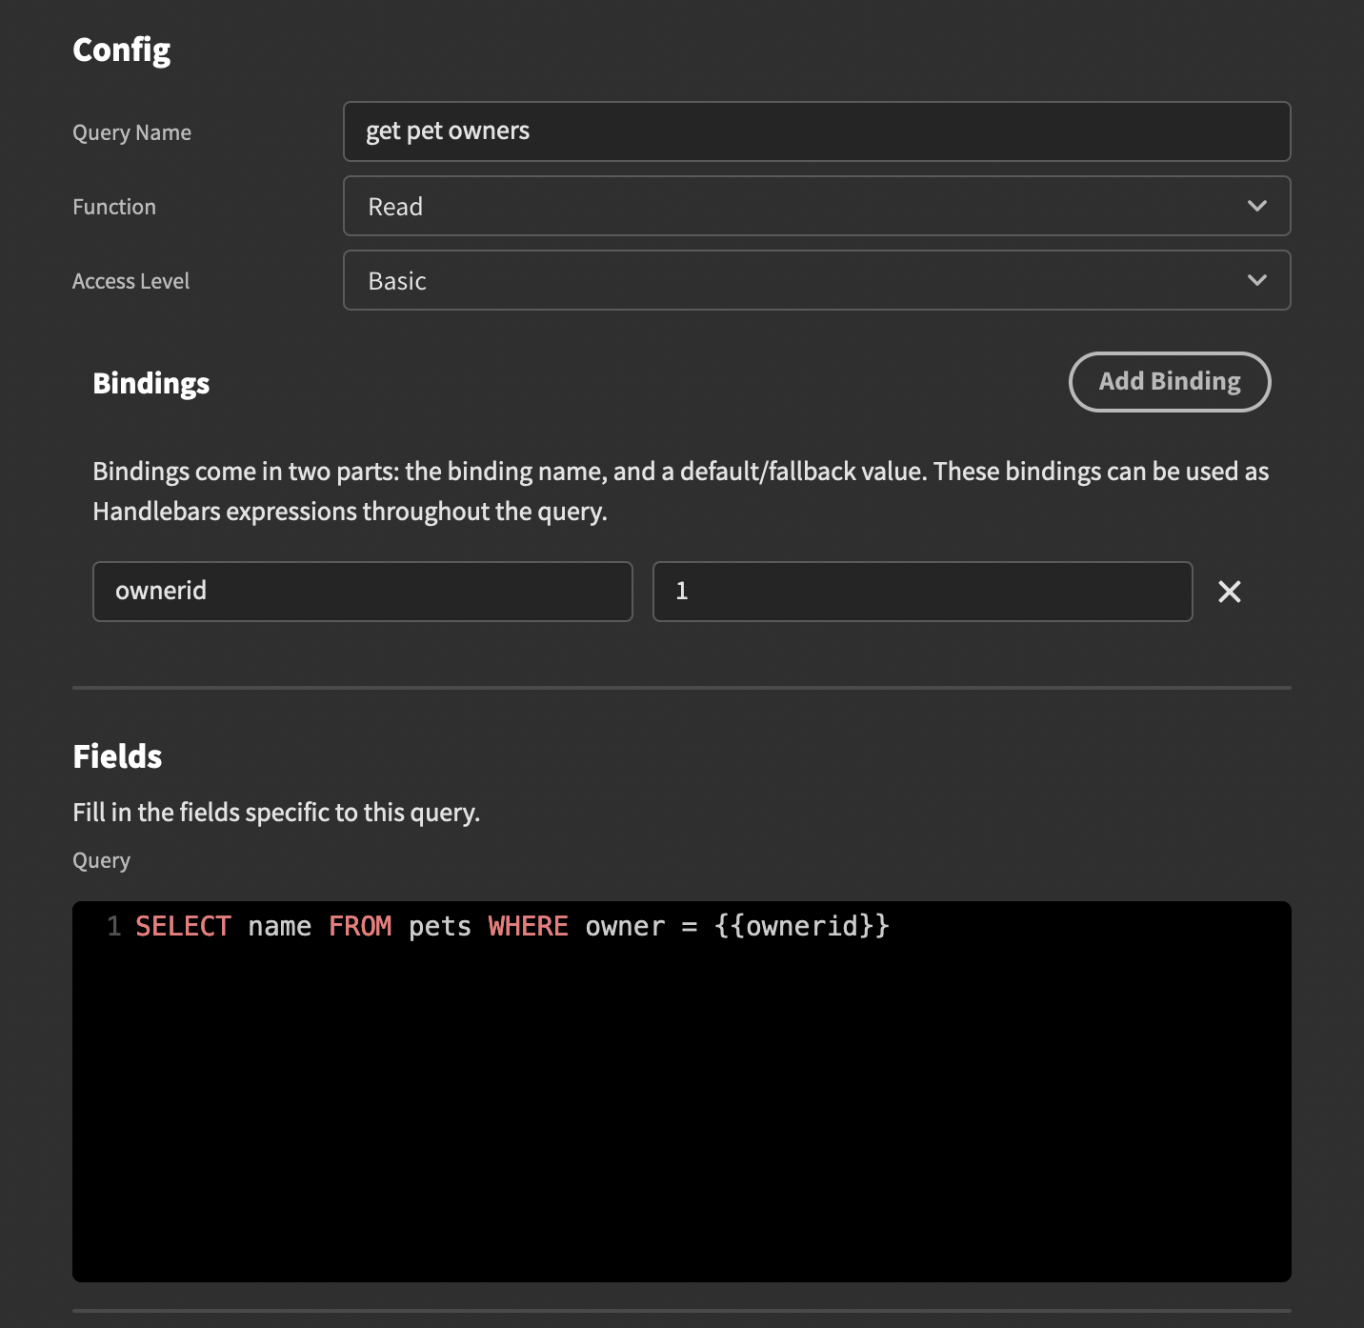Click the 'Fill in the fields specific' description

pos(276,813)
